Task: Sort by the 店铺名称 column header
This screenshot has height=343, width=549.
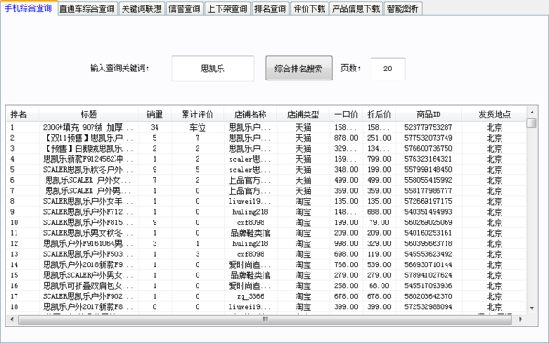Action: coord(251,114)
